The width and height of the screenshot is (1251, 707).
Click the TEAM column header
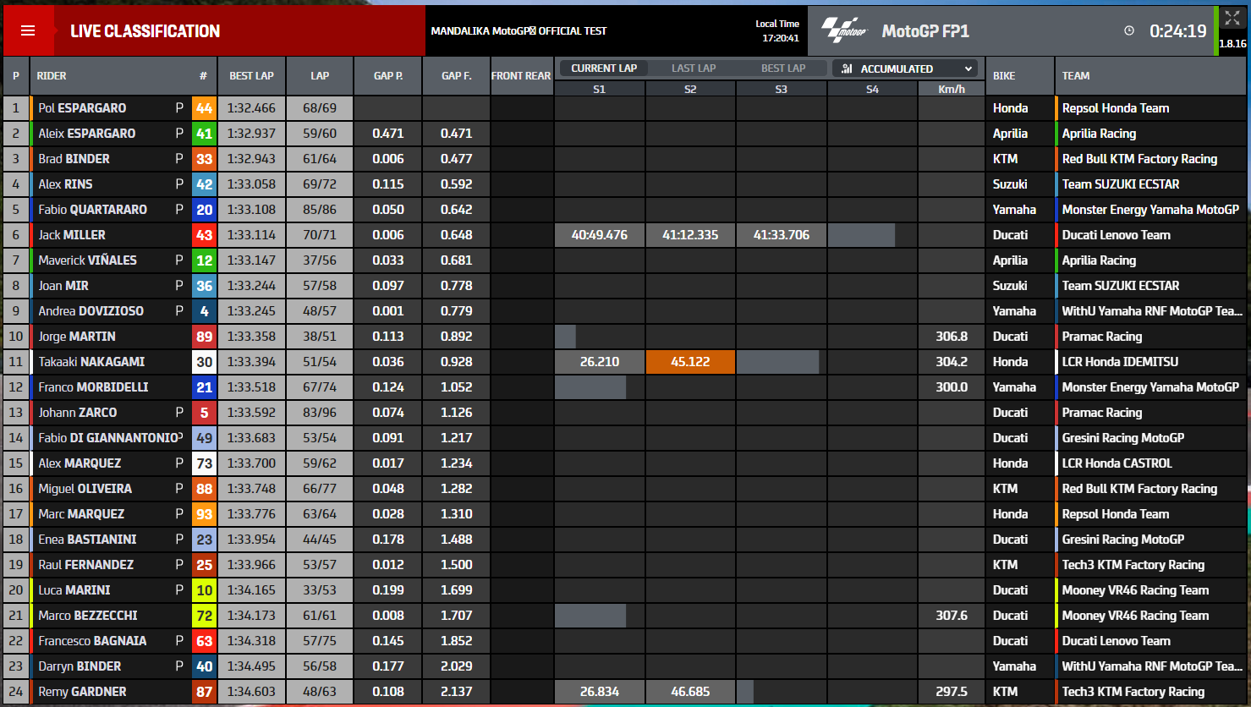[1076, 76]
